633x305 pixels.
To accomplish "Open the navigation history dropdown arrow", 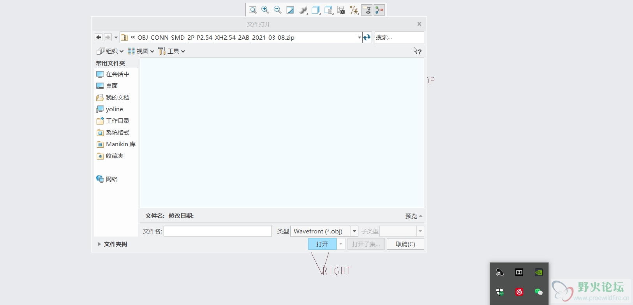I will pos(116,37).
